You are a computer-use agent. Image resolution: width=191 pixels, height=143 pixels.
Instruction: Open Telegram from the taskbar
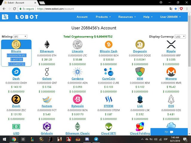point(96,139)
